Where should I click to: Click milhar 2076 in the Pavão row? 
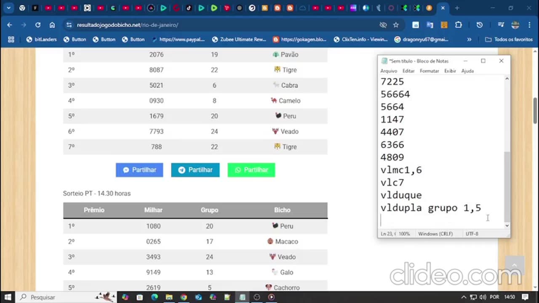click(156, 55)
